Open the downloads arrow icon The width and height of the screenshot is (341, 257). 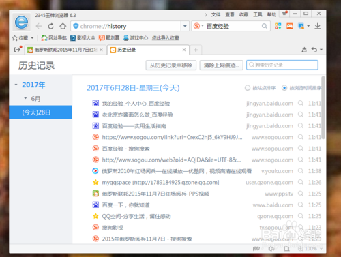[318, 26]
